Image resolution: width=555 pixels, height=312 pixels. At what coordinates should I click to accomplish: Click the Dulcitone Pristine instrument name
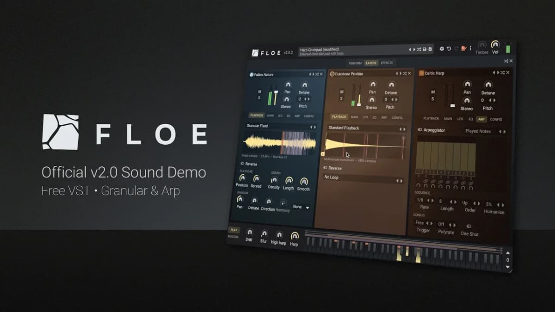coord(349,74)
